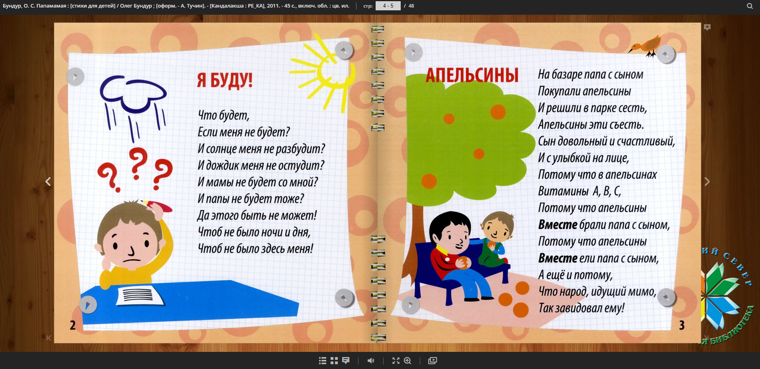The height and width of the screenshot is (369, 760).
Task: Flip back using the left chevron
Action: 49,182
